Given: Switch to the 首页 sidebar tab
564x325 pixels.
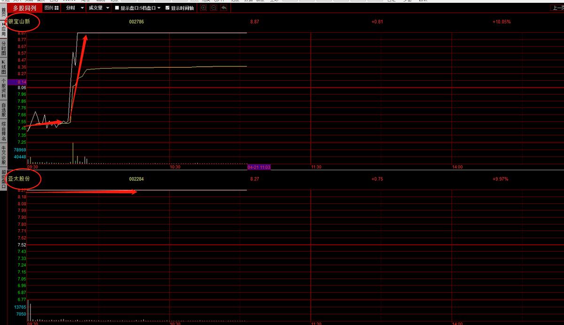Looking at the screenshot, I should (3, 12).
